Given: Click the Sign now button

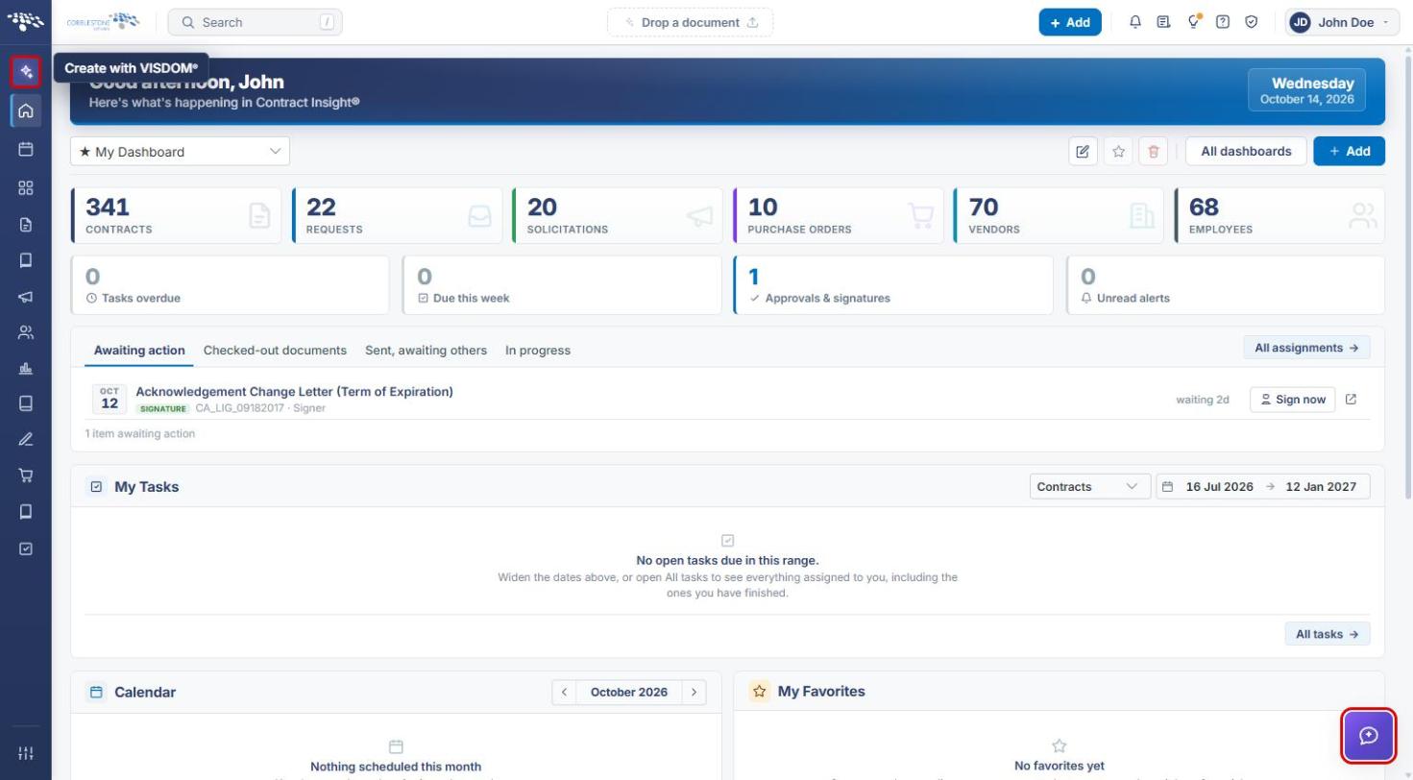Looking at the screenshot, I should pyautogui.click(x=1292, y=400).
